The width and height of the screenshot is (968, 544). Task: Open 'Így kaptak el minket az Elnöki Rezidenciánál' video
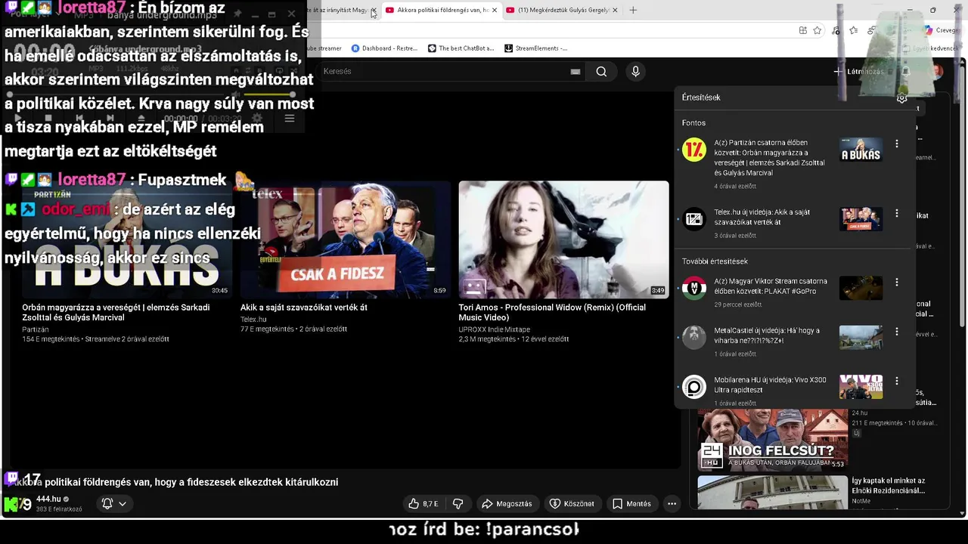772,492
